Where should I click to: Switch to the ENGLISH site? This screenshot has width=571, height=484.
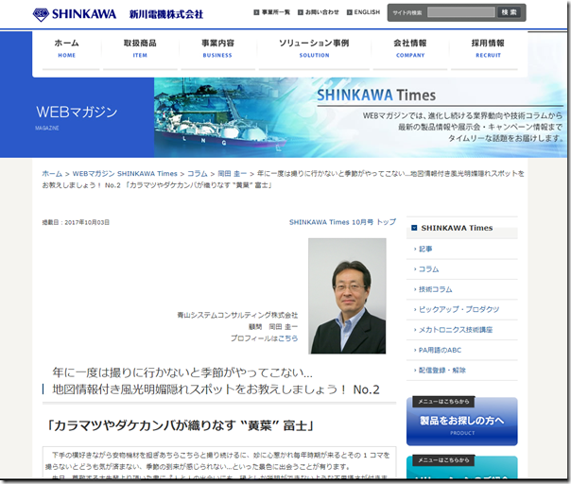click(363, 12)
